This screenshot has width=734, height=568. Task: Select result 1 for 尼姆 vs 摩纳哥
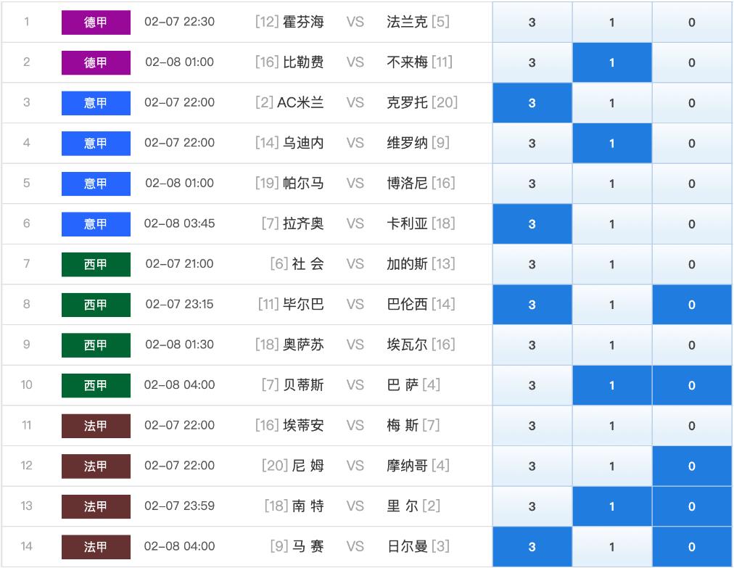(612, 466)
